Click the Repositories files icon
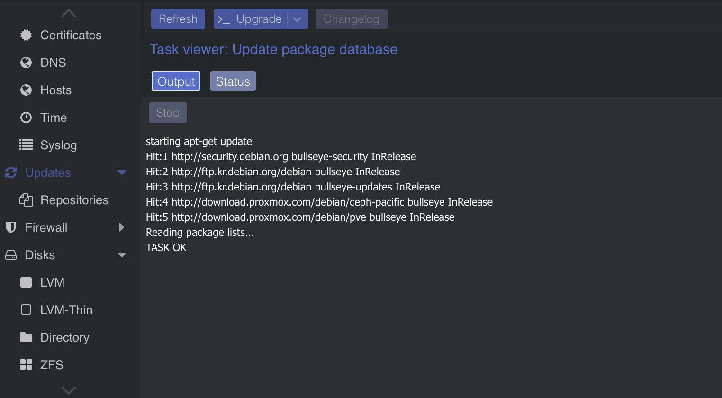The width and height of the screenshot is (722, 398). tap(26, 200)
